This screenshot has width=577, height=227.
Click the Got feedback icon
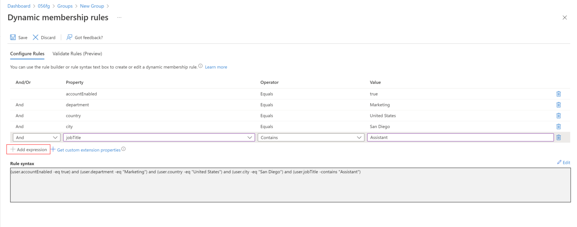tap(69, 37)
